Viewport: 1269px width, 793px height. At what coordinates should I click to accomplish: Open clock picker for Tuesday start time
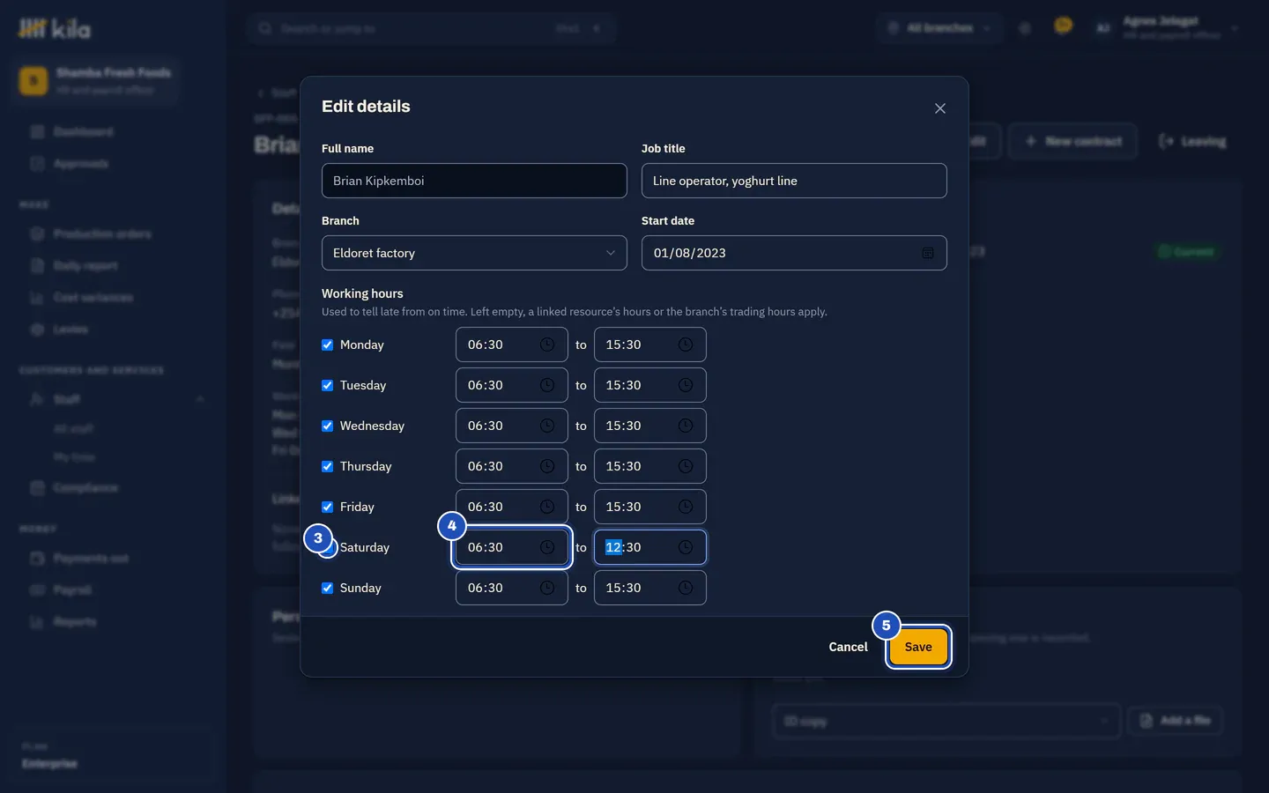pos(547,385)
